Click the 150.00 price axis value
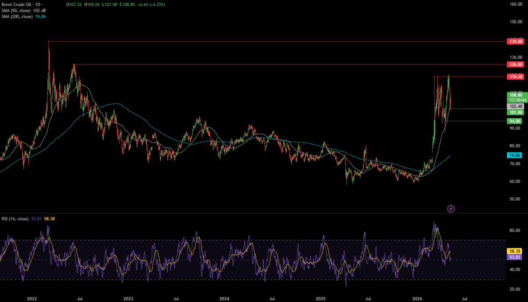This screenshot has height=302, width=528. point(516,22)
